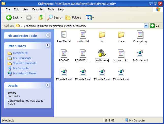Select the README file icon
164x124 pixels.
[x=64, y=54]
